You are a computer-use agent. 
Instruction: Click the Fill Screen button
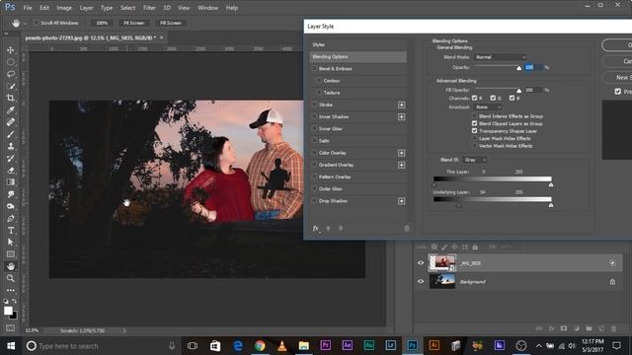point(171,23)
